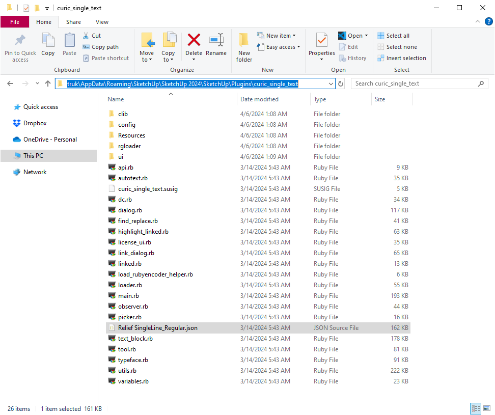Switch to the Share ribbon tab

pyautogui.click(x=73, y=22)
